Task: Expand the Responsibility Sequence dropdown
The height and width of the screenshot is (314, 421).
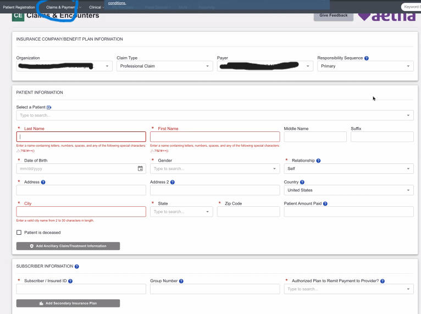Action: tap(365, 66)
